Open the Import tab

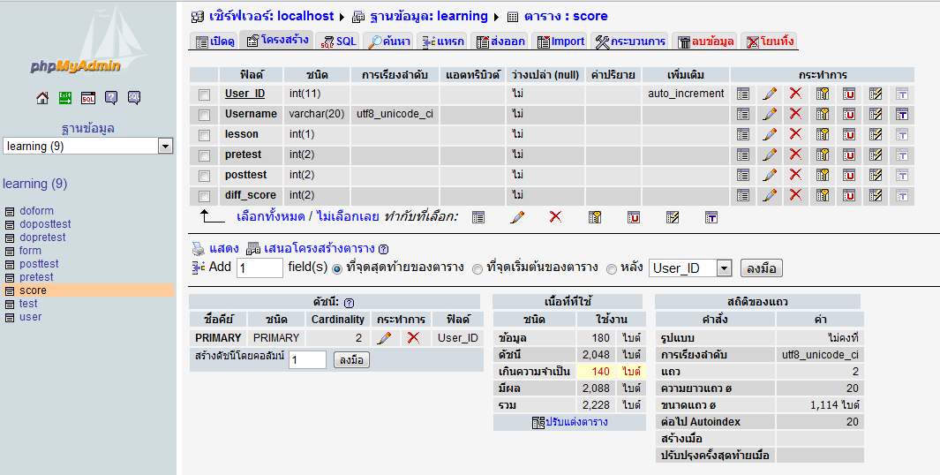(x=560, y=41)
